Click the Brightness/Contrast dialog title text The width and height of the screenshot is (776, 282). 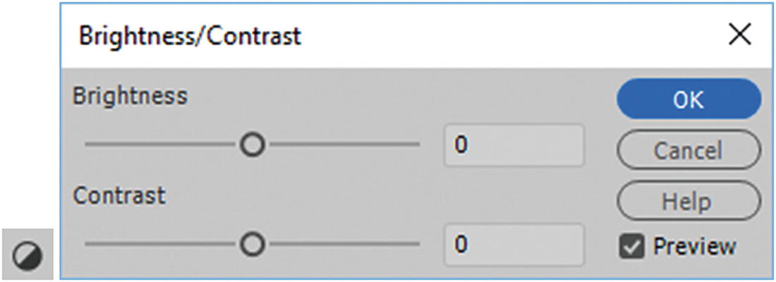(190, 36)
